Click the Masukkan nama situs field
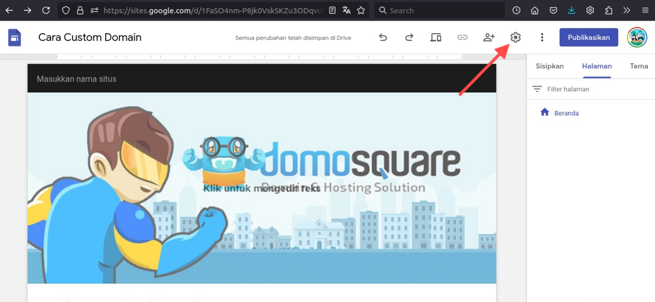The image size is (655, 302). pyautogui.click(x=77, y=79)
